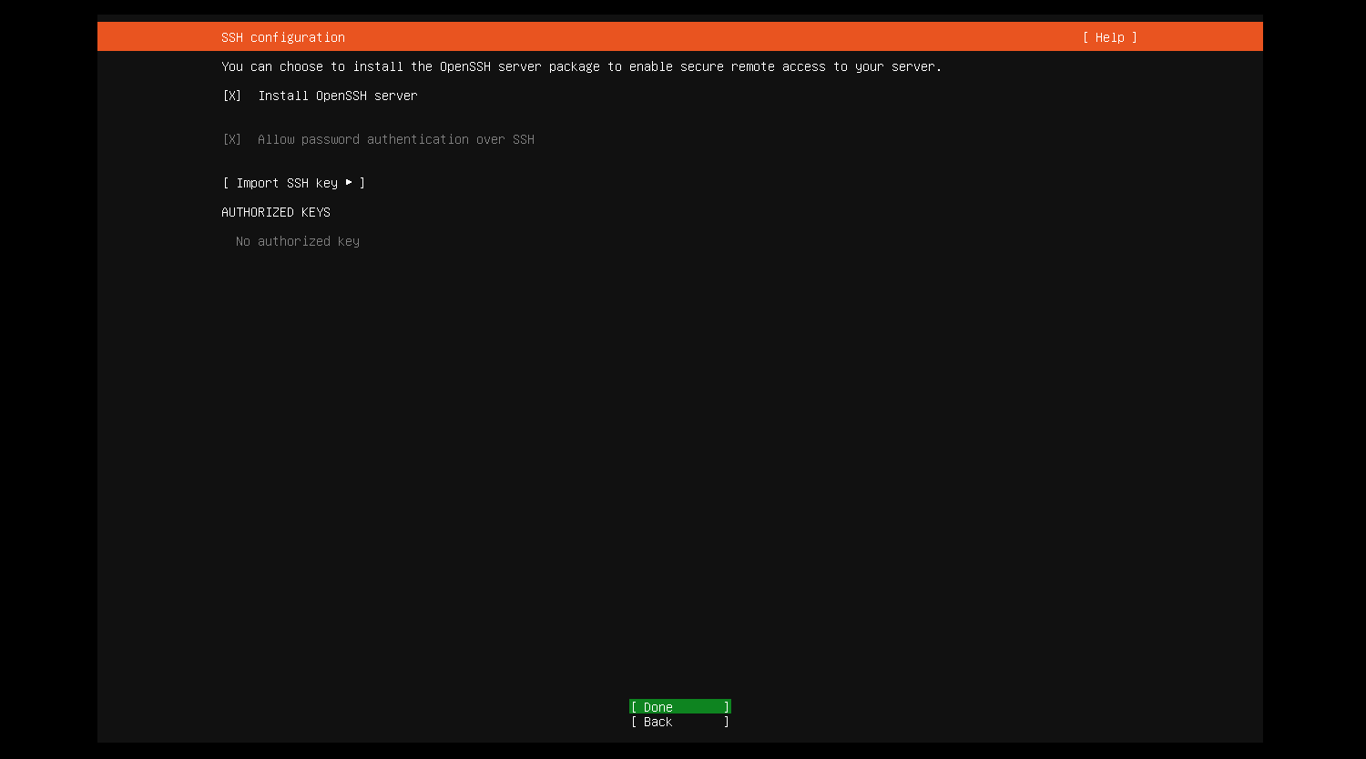Screen dimensions: 1366x759
Task: Click the Allow password authentication over SSH label
Action: point(395,139)
